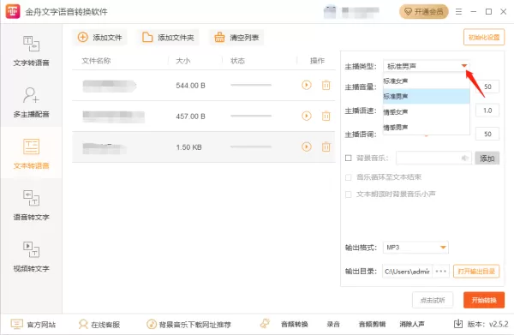514x335 pixels.
Task: Switch to 视频转文字 mode
Action: [x=31, y=256]
